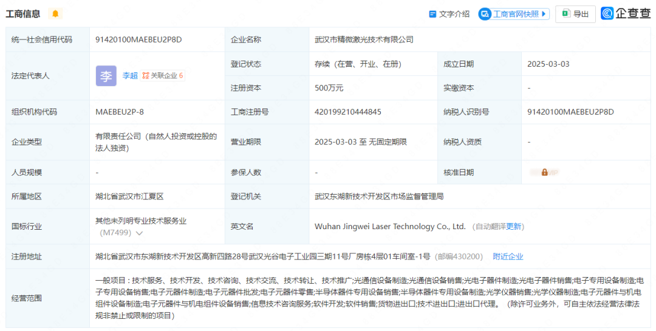Open 附近企业 nearby companies link
The image size is (656, 331).
pyautogui.click(x=508, y=256)
